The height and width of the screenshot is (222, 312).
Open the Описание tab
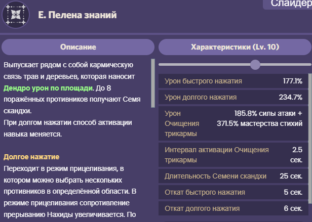(78, 47)
